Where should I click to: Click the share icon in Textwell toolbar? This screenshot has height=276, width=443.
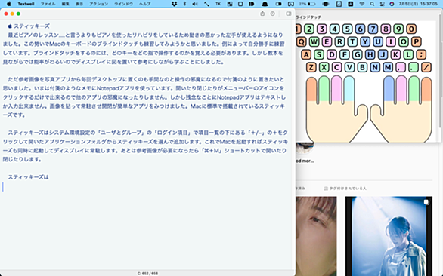262,14
